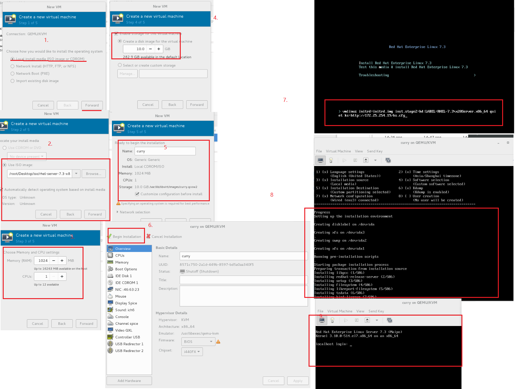Expand the Network selection section

(x=117, y=212)
